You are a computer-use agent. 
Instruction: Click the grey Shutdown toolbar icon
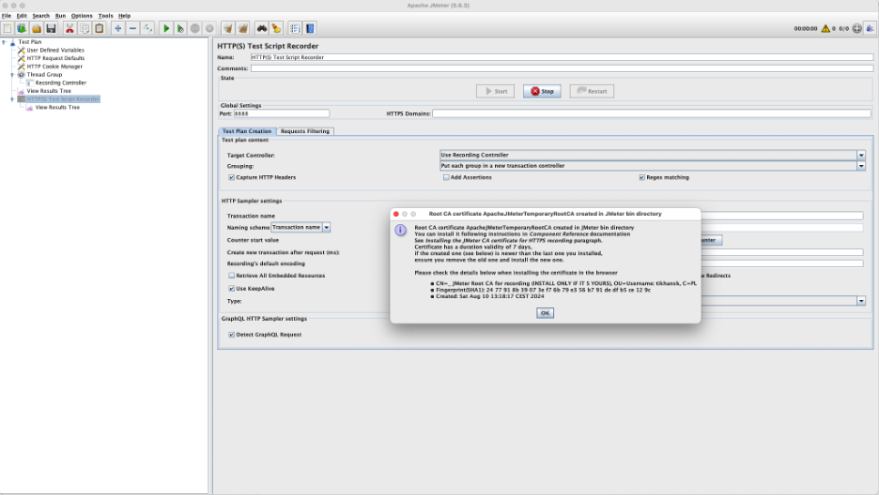209,28
